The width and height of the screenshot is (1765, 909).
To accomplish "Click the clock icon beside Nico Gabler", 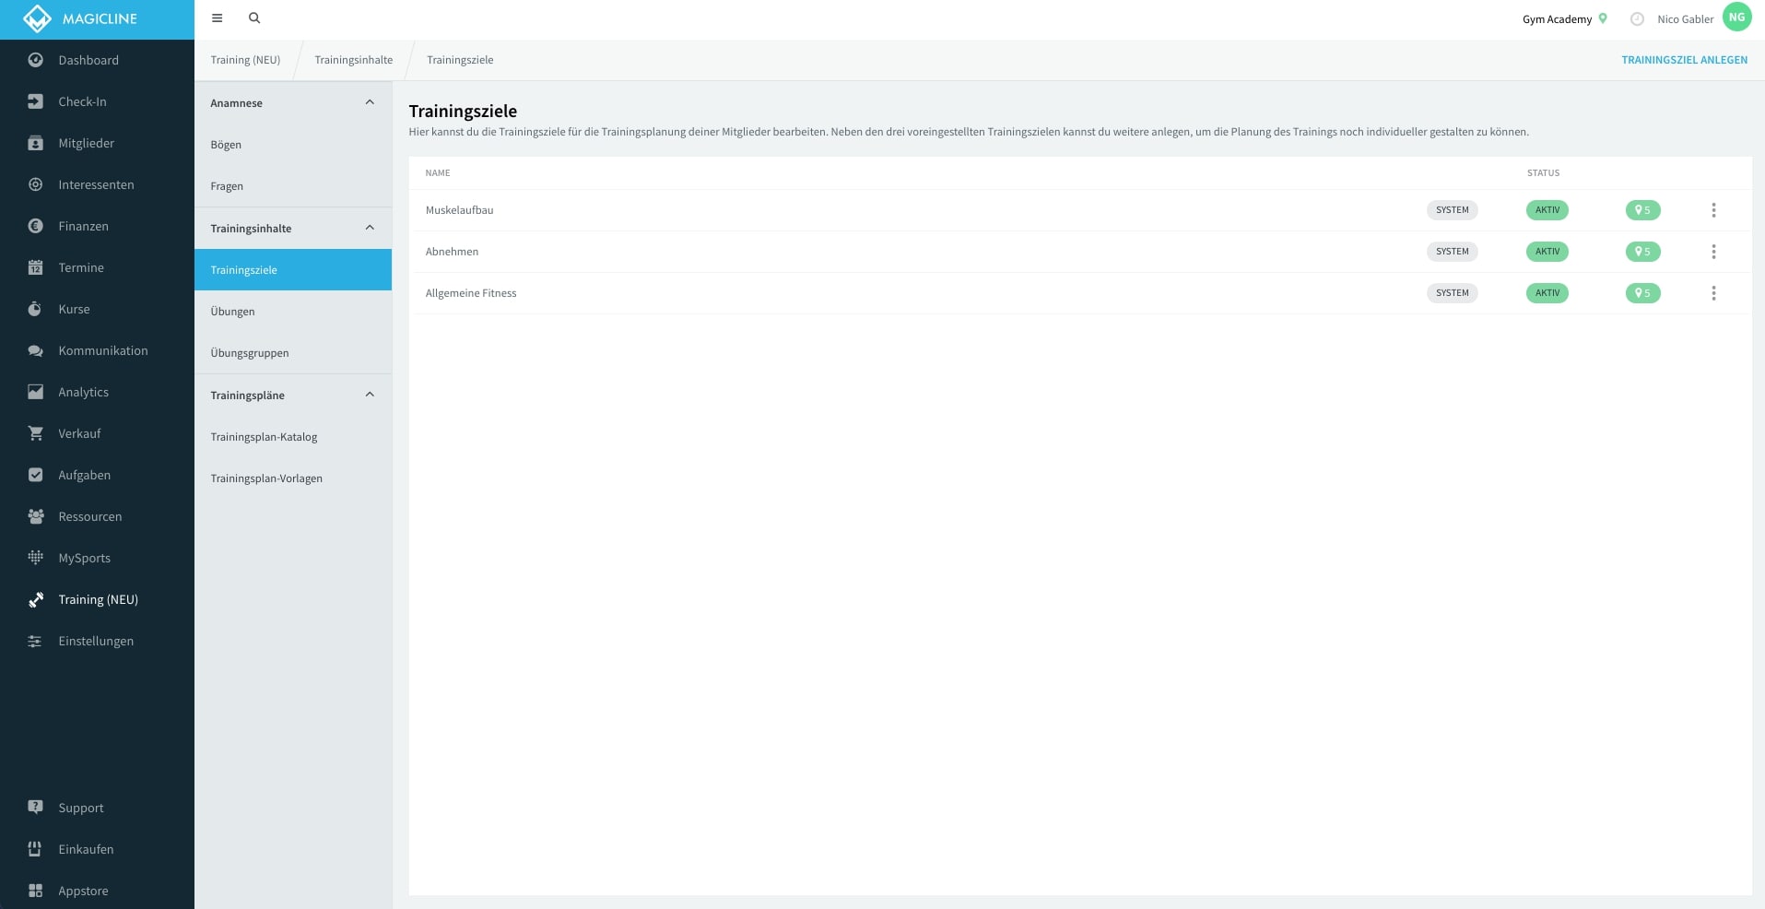I will pos(1637,19).
